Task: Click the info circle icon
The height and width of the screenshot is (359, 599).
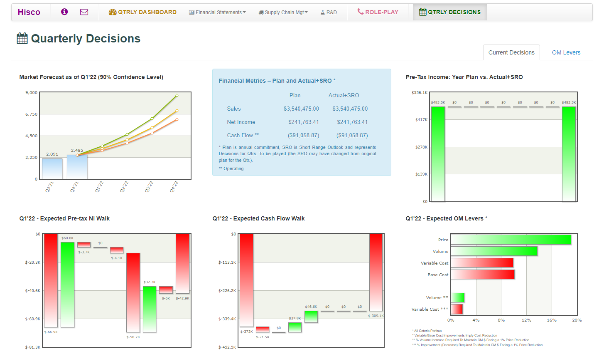Action: (64, 12)
